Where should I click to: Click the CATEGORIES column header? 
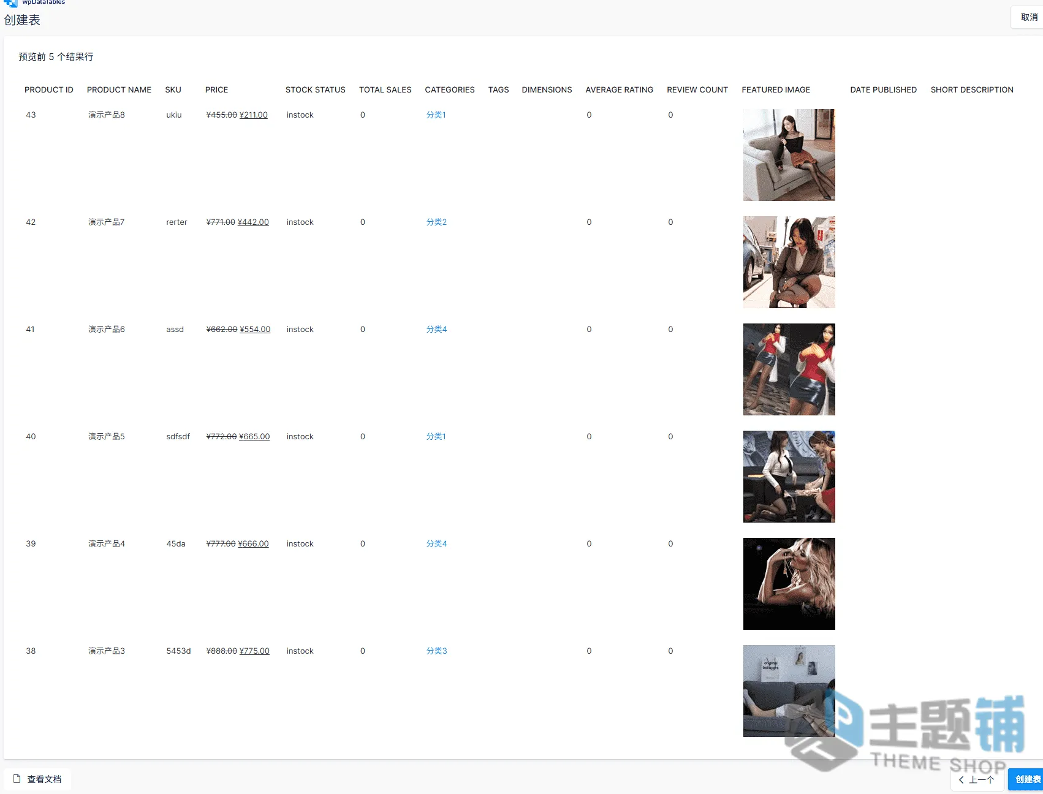[x=450, y=89]
